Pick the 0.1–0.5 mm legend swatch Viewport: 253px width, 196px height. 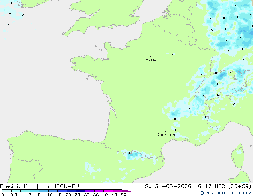pos(7,191)
